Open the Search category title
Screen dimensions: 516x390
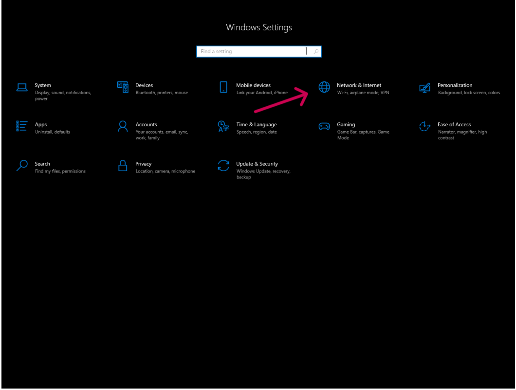pos(42,164)
